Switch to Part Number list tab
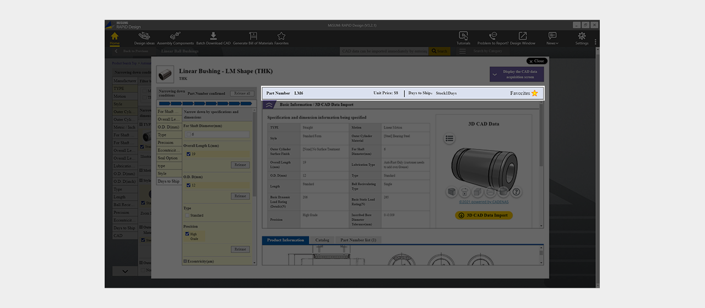The image size is (705, 308). tap(358, 240)
